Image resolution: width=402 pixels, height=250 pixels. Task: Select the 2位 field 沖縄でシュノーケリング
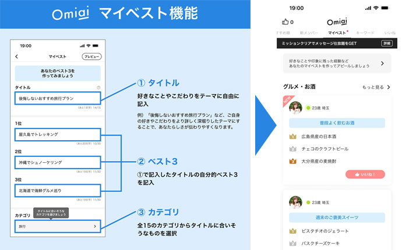coord(58,162)
